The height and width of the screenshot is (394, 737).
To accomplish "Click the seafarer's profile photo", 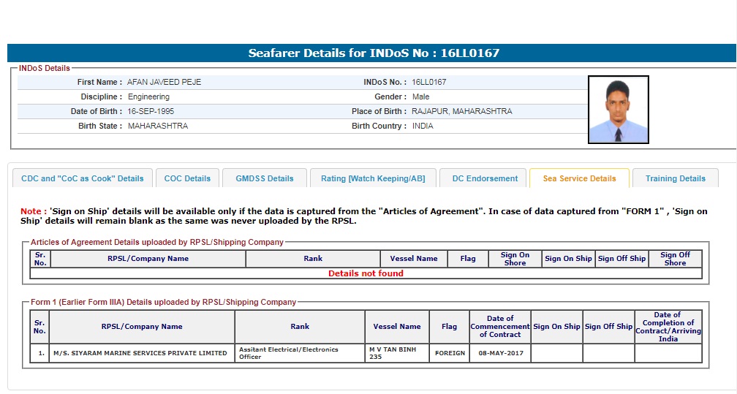I will tap(618, 110).
